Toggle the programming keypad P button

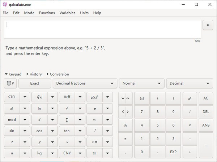pyautogui.click(x=10, y=83)
